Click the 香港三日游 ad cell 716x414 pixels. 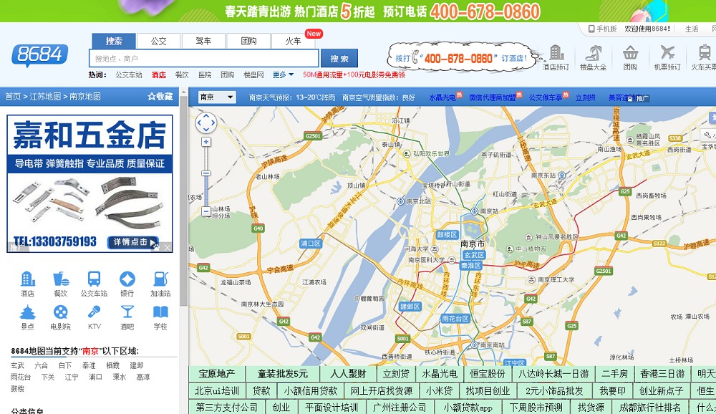pos(662,374)
